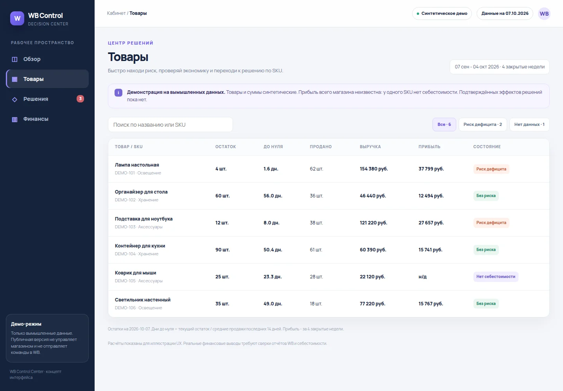The height and width of the screenshot is (391, 563).
Task: Go to the Финансы section
Action: (47, 119)
